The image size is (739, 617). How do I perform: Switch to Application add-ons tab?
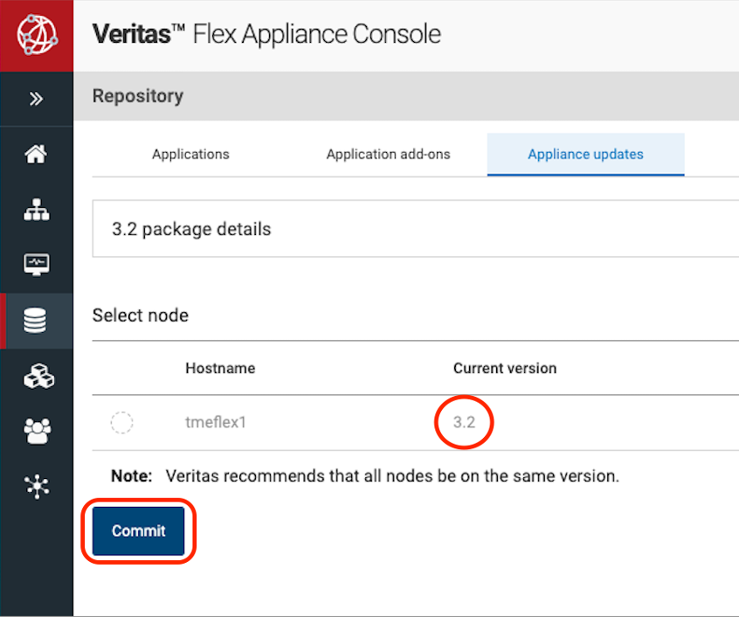point(388,155)
